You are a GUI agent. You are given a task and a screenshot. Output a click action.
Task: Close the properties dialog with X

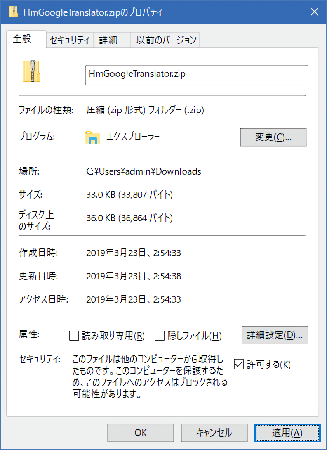(x=314, y=12)
